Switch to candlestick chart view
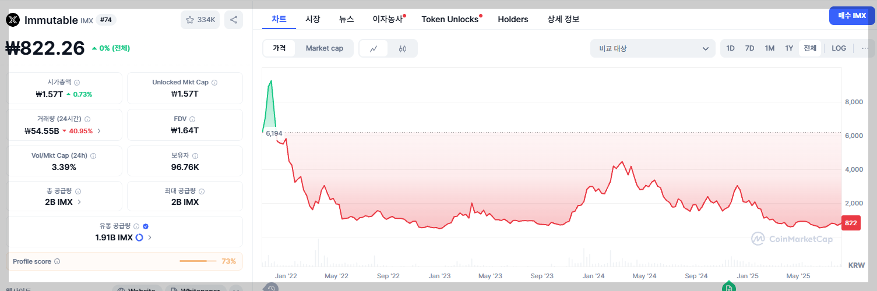The height and width of the screenshot is (291, 877). tap(403, 49)
